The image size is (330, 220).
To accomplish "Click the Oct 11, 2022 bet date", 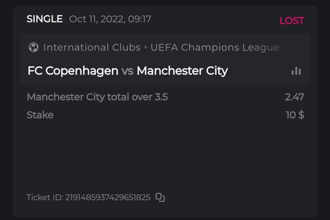I will click(96, 19).
